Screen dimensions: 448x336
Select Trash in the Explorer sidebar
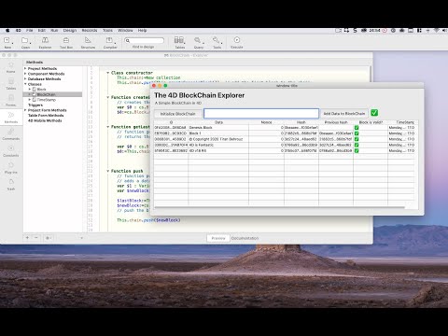click(x=11, y=185)
